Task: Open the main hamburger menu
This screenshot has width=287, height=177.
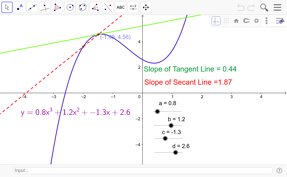Action: pyautogui.click(x=277, y=7)
